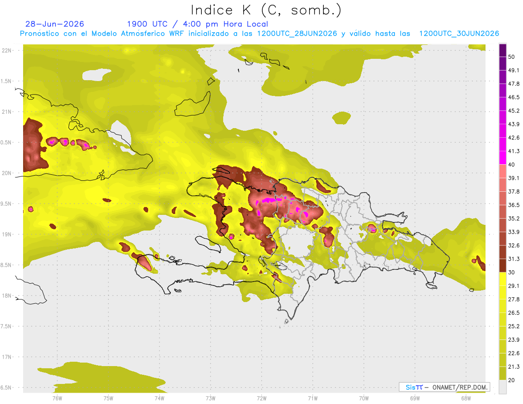The image size is (523, 404).
Task: Click the legend value "41.3"
Action: coord(514,151)
